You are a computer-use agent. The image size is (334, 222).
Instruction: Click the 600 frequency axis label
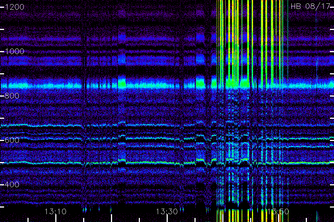tap(12, 140)
